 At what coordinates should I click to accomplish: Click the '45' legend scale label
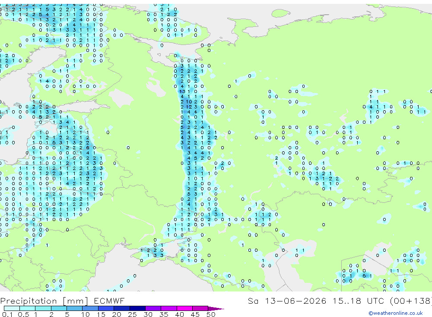click(195, 314)
